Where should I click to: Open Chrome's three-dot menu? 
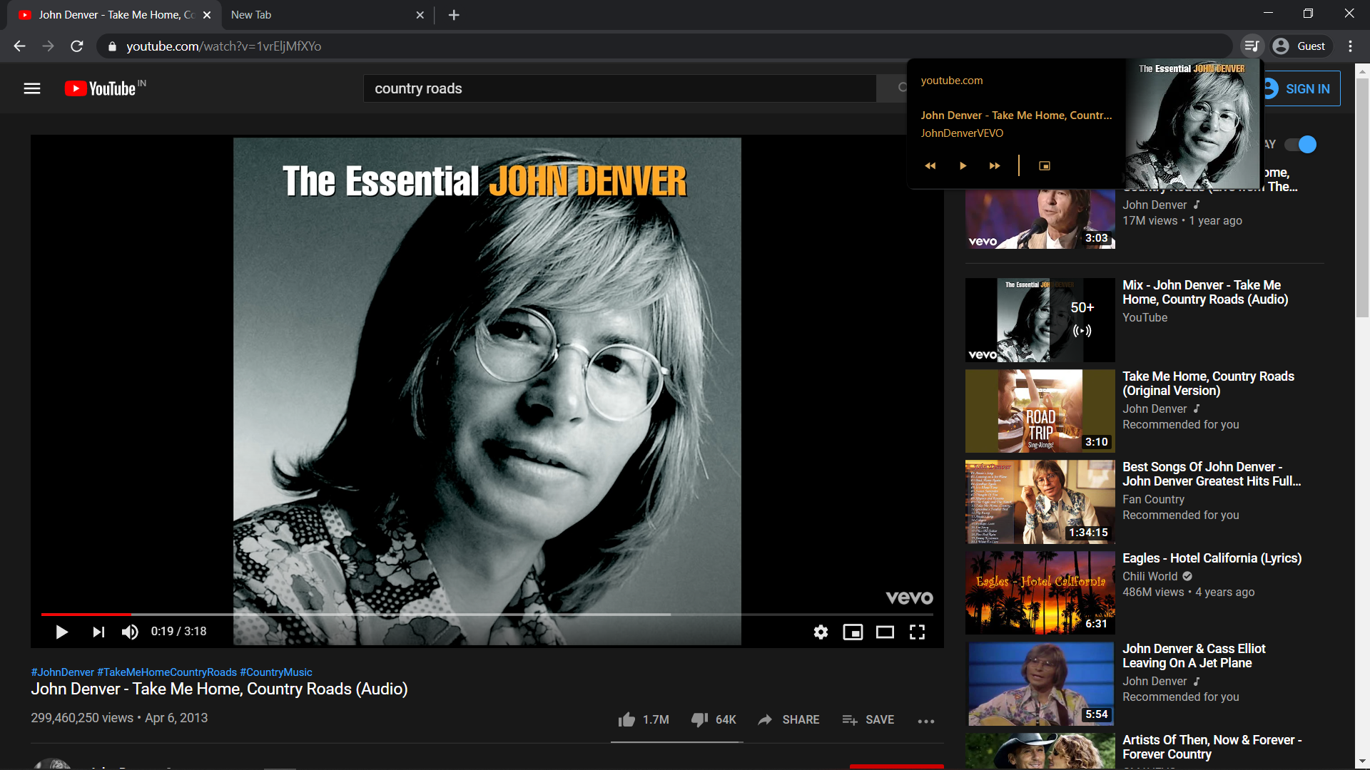click(x=1350, y=46)
